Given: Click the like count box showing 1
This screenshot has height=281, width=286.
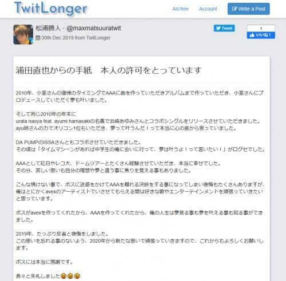Looking at the screenshot, I should [261, 28].
